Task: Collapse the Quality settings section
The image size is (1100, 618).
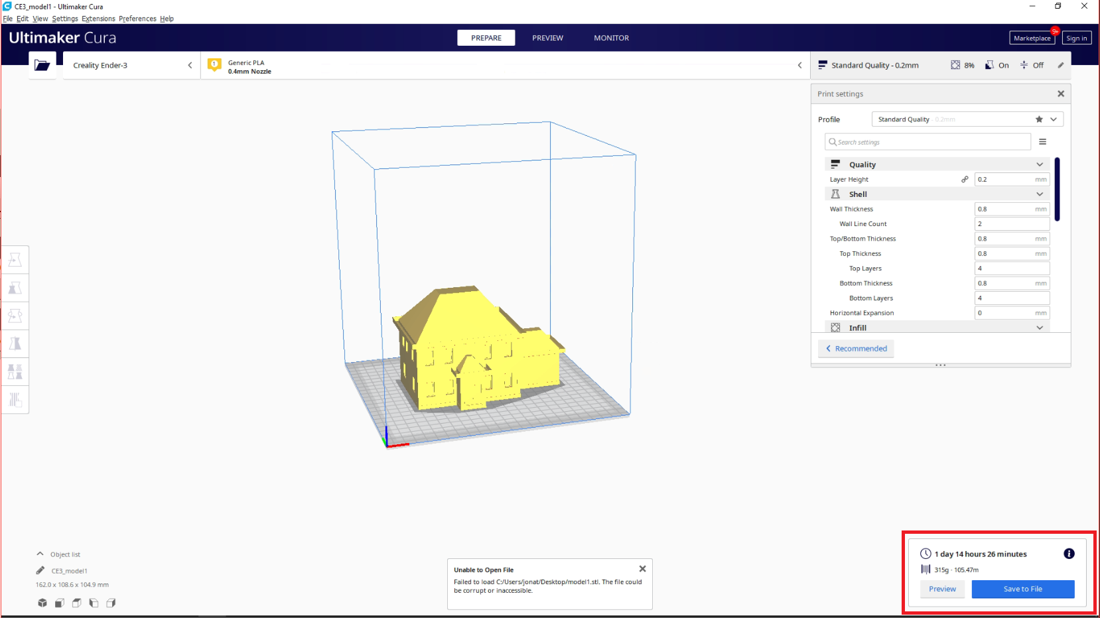Action: [x=1040, y=164]
